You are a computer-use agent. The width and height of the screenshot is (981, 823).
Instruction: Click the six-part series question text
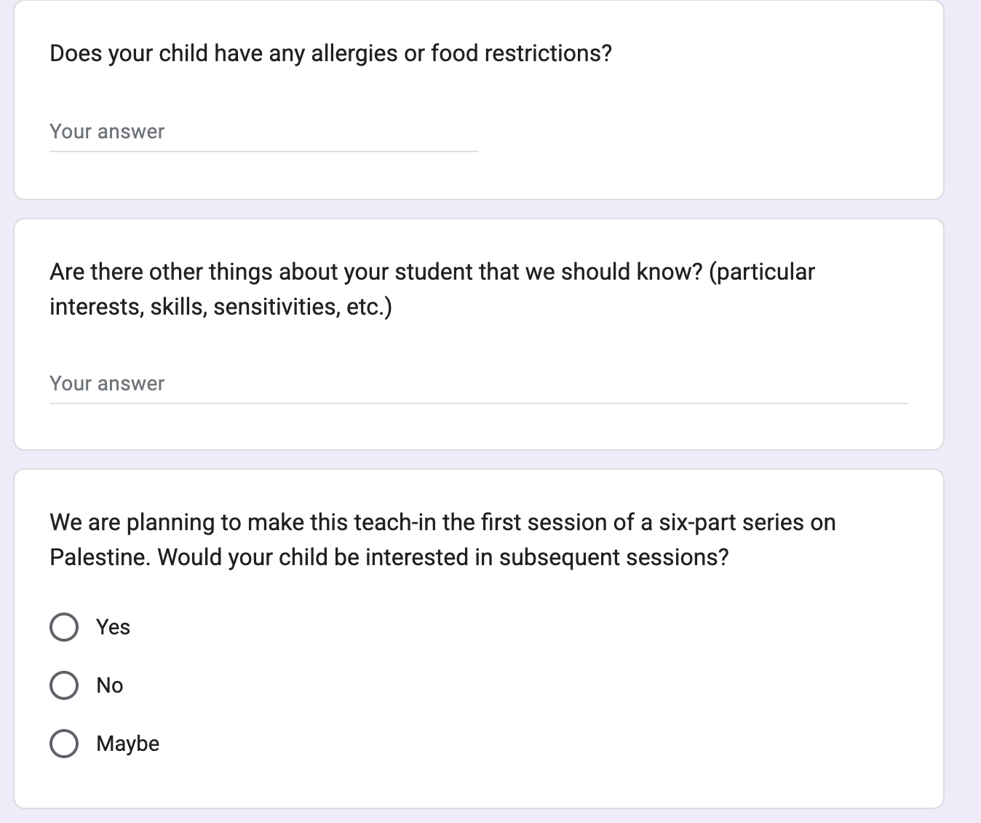tap(442, 540)
